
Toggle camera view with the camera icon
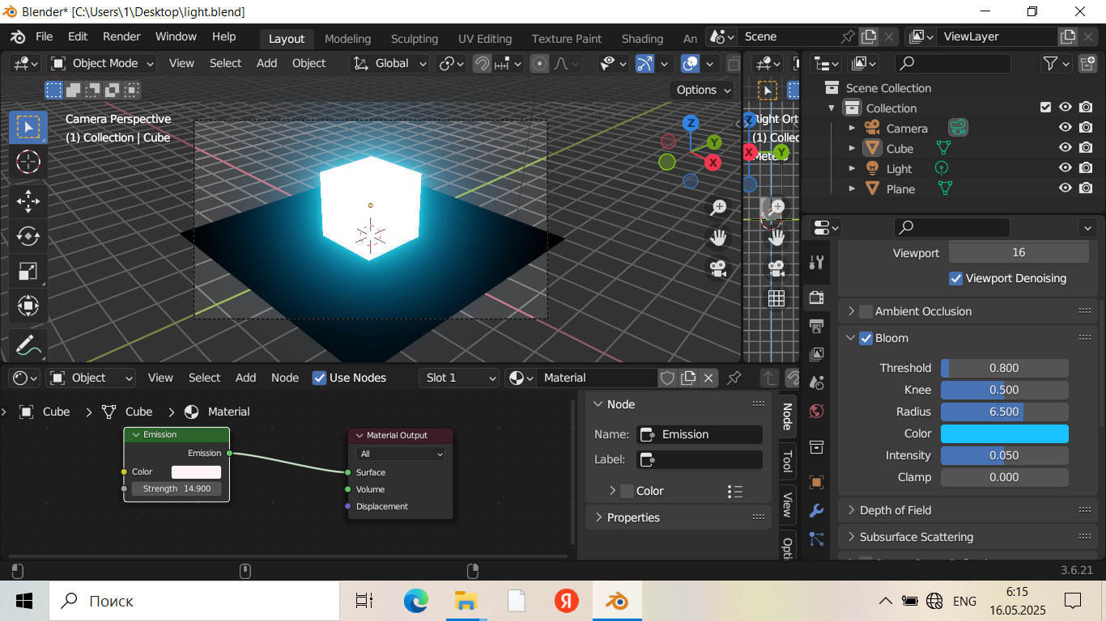click(717, 268)
